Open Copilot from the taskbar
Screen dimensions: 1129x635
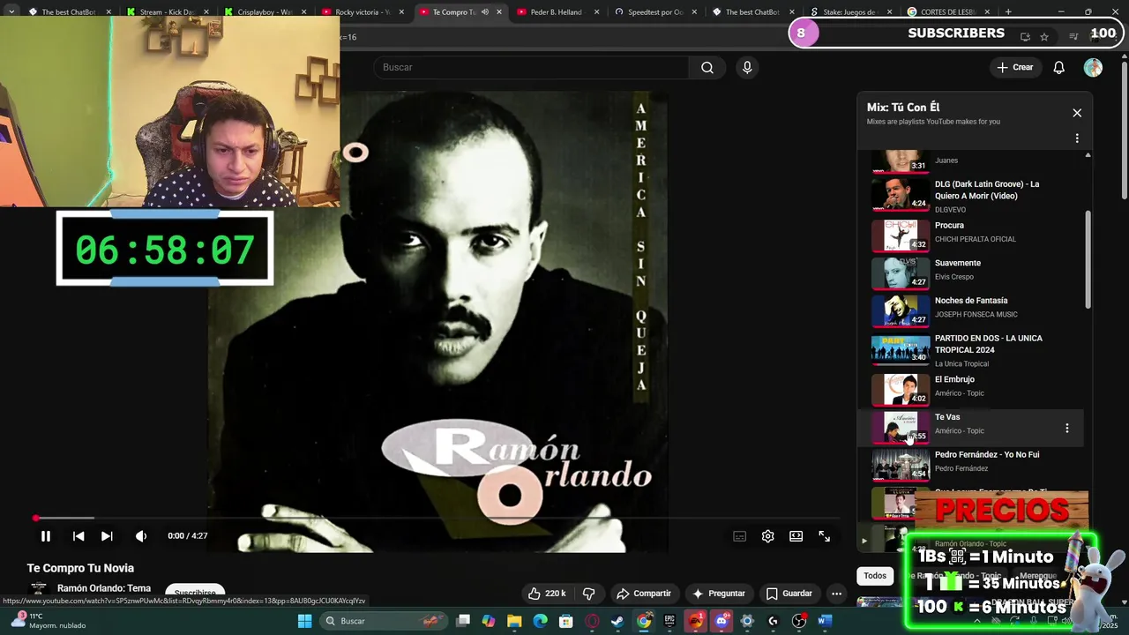click(x=489, y=621)
